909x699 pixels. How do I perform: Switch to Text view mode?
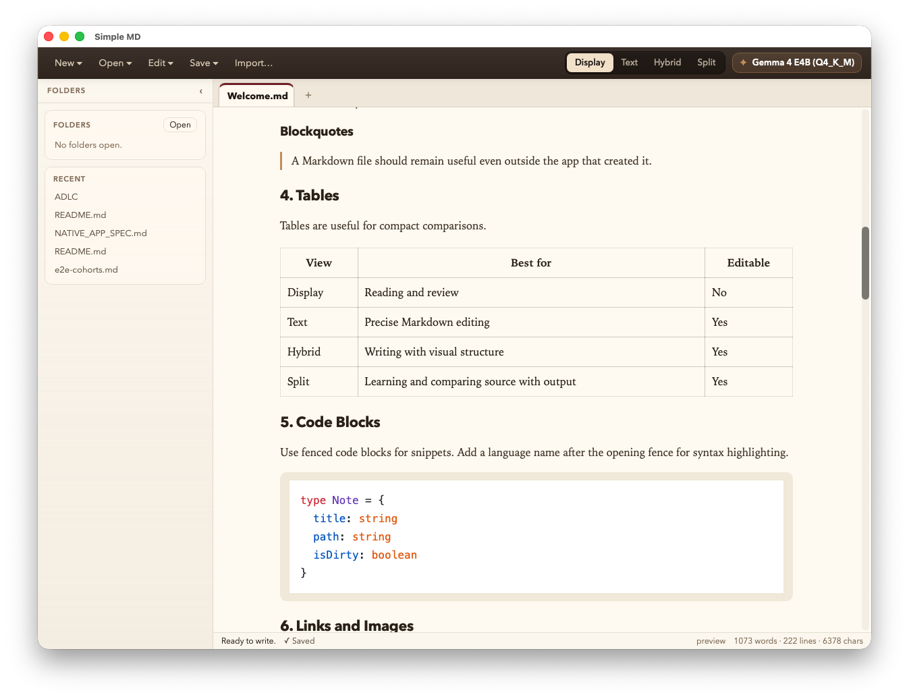pyautogui.click(x=629, y=63)
